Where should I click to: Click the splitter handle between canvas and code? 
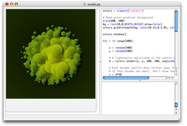[100, 62]
